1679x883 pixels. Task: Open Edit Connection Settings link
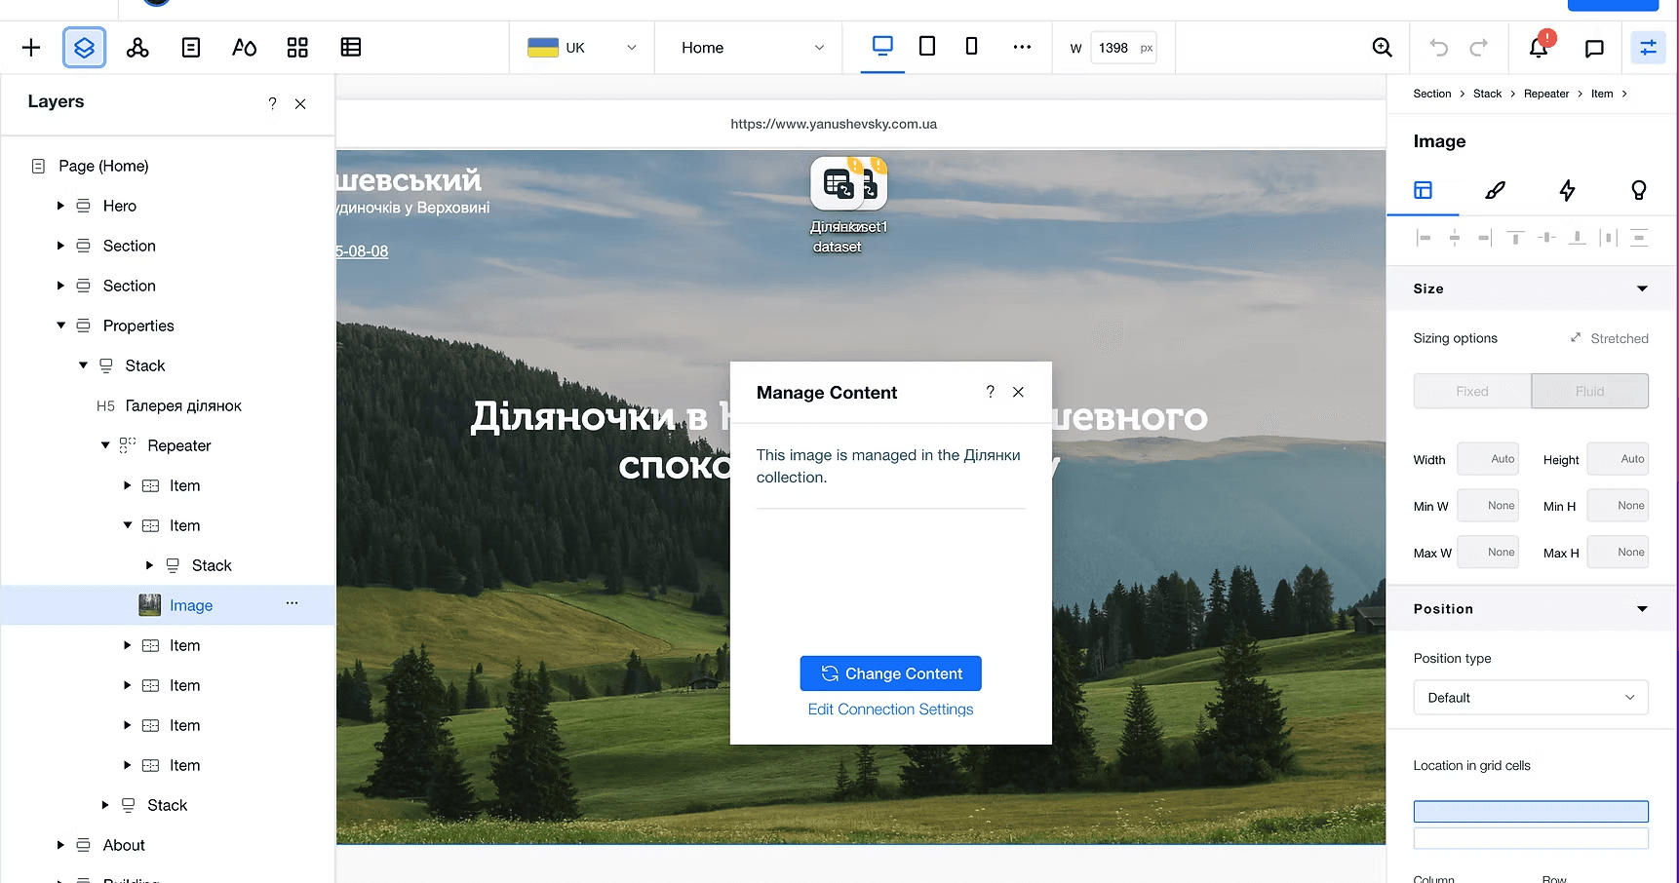click(890, 710)
